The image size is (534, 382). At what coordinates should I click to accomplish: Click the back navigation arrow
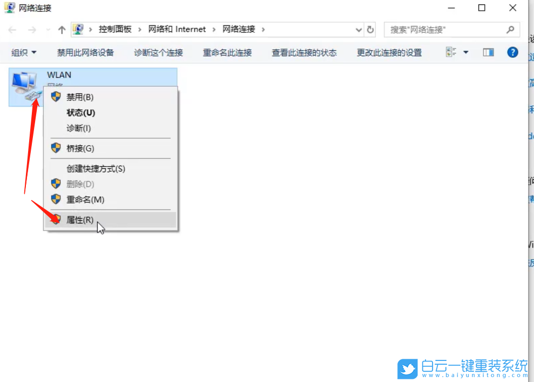[11, 29]
